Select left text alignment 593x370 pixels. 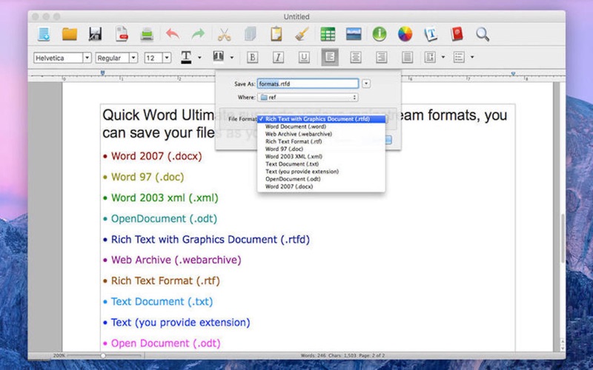tap(330, 57)
